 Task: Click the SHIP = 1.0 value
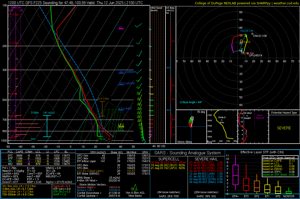coord(59,194)
